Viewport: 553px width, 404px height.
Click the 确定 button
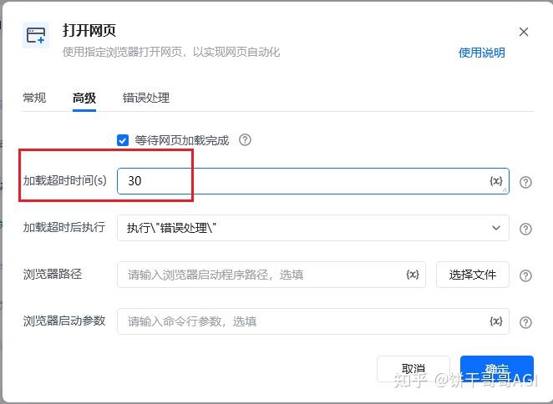(x=496, y=369)
